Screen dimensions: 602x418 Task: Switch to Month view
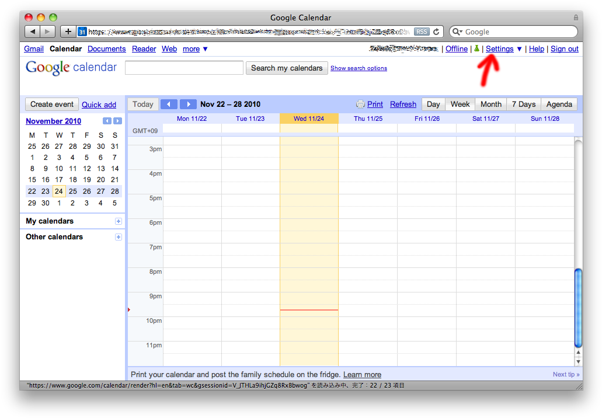pos(491,104)
